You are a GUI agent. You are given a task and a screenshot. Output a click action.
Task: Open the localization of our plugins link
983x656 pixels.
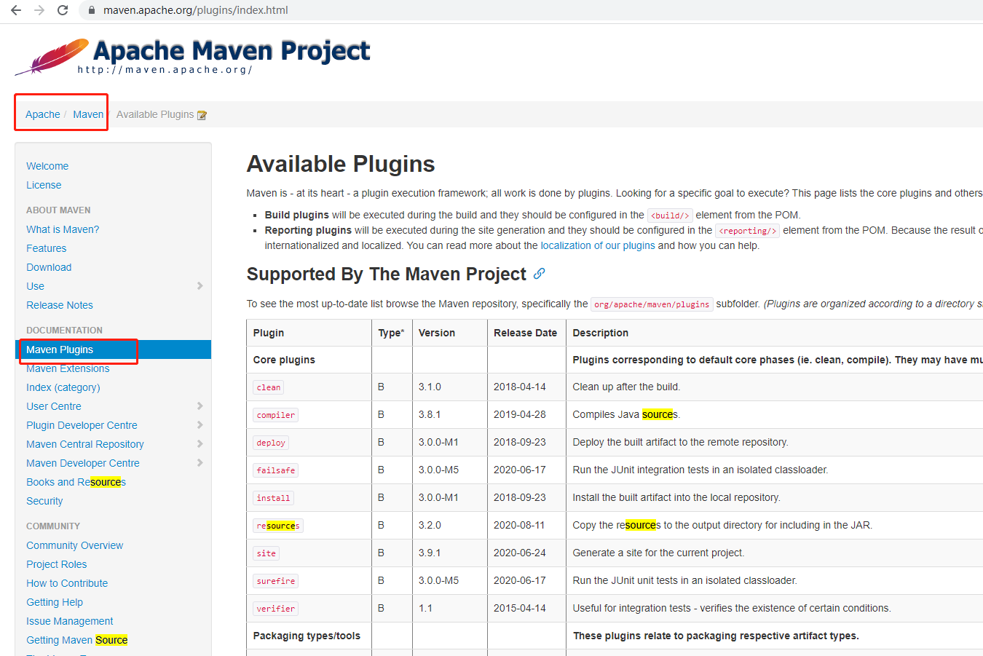(x=597, y=245)
